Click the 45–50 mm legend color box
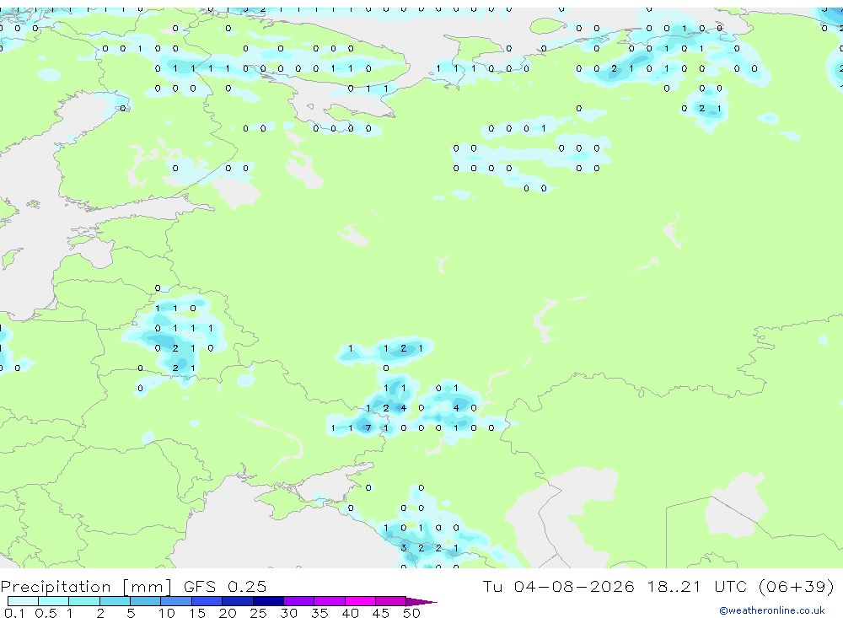Screen dimensions: 843x618 390,601
